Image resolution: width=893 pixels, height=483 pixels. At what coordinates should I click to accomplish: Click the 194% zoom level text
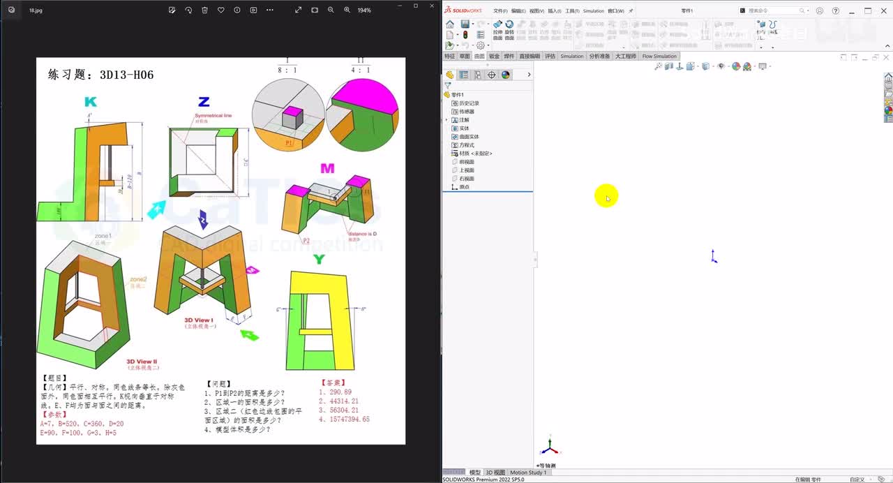[x=364, y=10]
